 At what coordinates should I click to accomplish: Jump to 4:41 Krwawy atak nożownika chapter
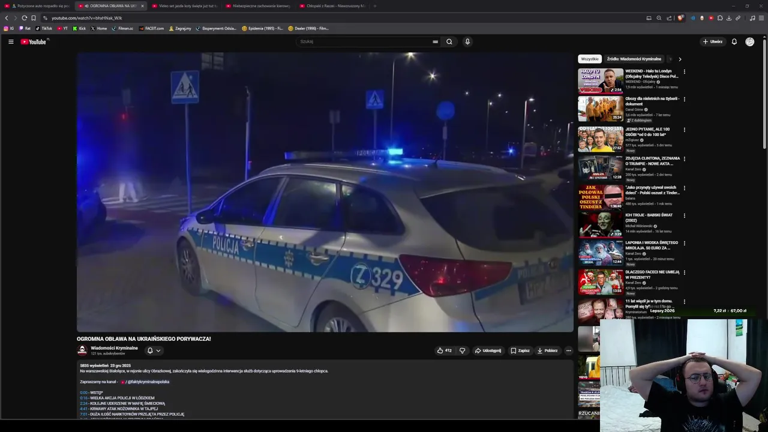point(84,409)
